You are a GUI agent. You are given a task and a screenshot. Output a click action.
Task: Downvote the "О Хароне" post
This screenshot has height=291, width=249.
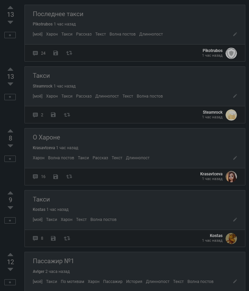pos(10,146)
